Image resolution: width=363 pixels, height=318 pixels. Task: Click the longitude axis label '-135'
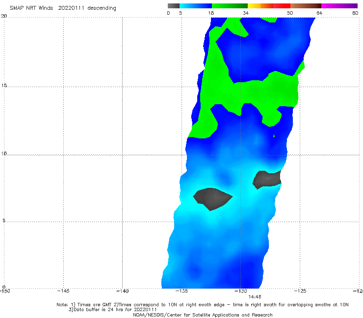[x=181, y=291]
